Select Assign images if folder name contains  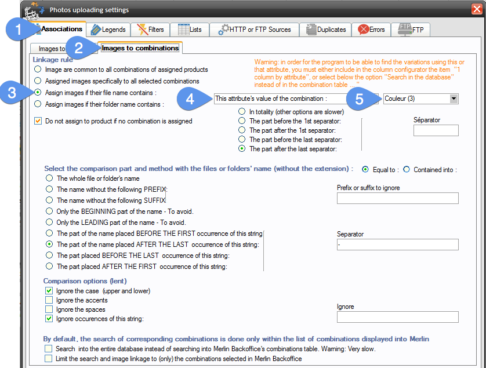click(38, 104)
